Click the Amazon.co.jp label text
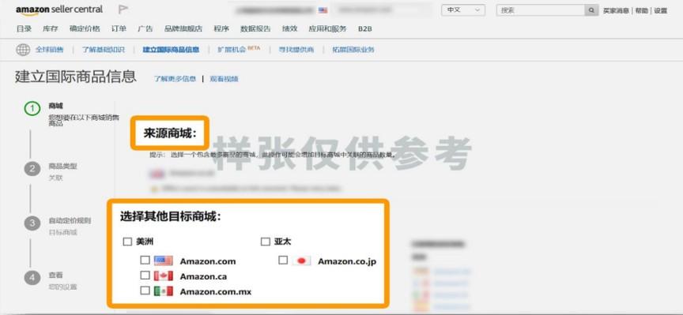 [x=347, y=261]
